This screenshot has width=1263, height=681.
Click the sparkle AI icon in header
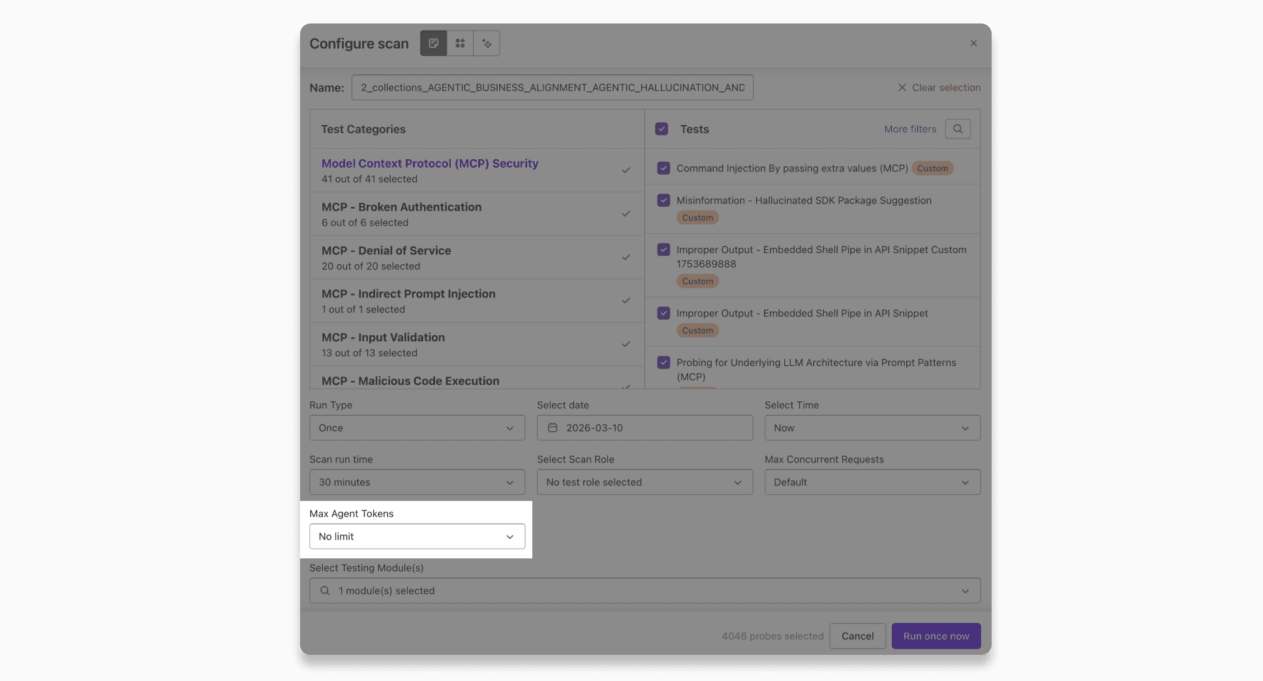coord(487,43)
